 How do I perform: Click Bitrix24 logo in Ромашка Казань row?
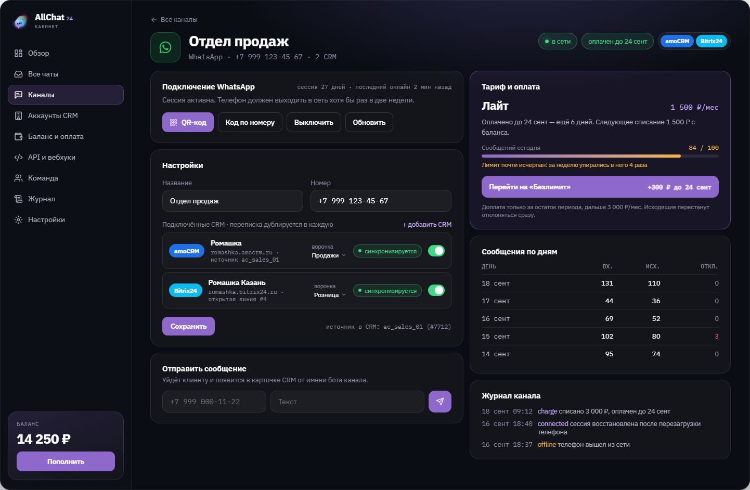click(x=186, y=291)
